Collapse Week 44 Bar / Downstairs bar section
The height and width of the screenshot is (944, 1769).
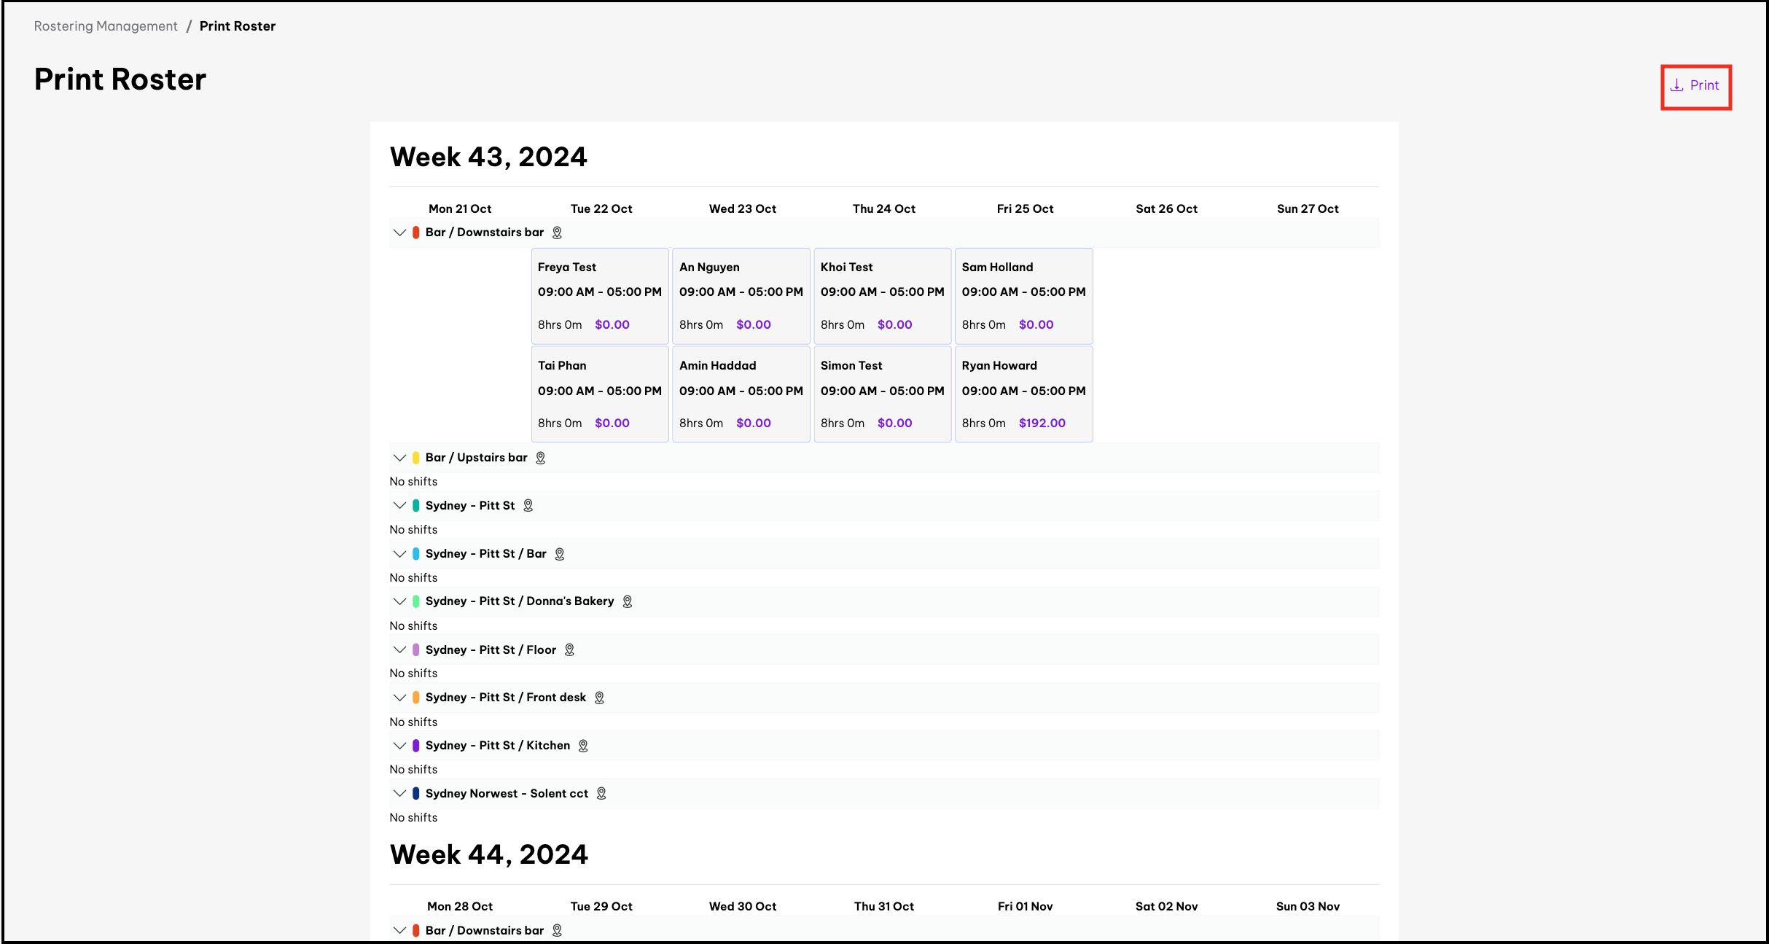(399, 930)
